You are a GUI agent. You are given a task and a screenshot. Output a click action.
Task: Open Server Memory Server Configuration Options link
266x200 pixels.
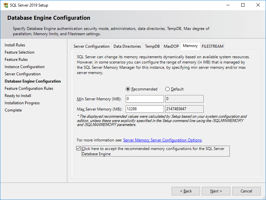(x=162, y=140)
